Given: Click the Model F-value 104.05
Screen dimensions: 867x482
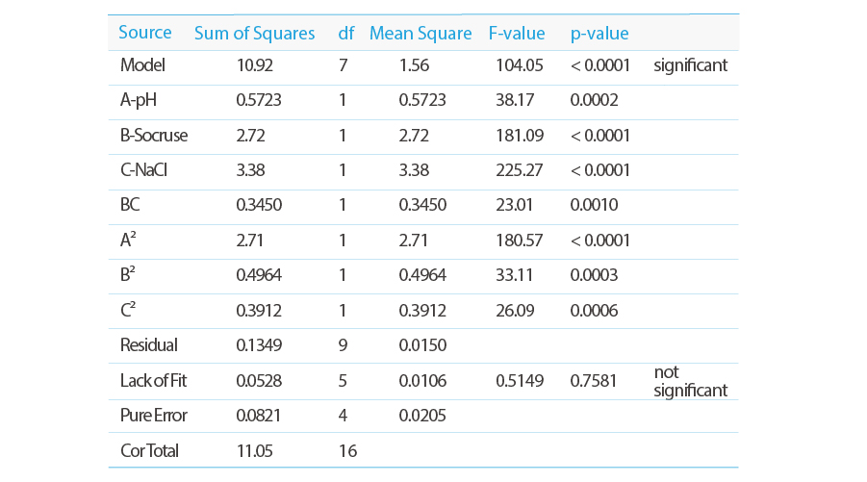Looking at the screenshot, I should coord(520,65).
